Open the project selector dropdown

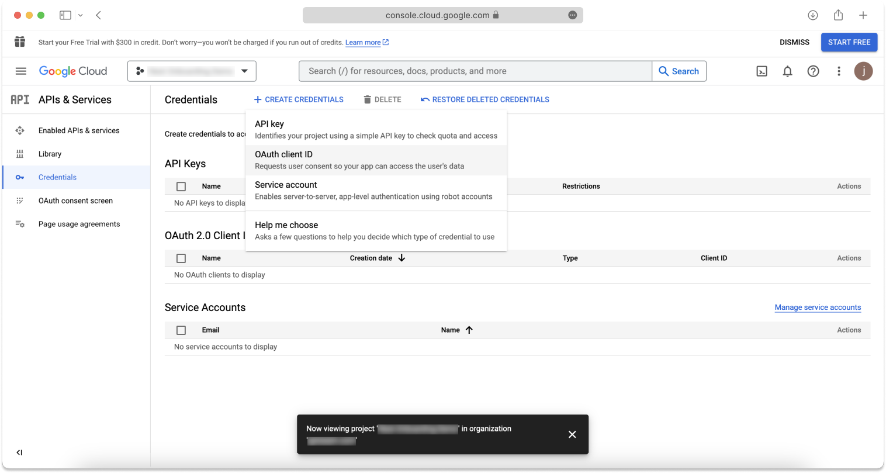click(192, 71)
